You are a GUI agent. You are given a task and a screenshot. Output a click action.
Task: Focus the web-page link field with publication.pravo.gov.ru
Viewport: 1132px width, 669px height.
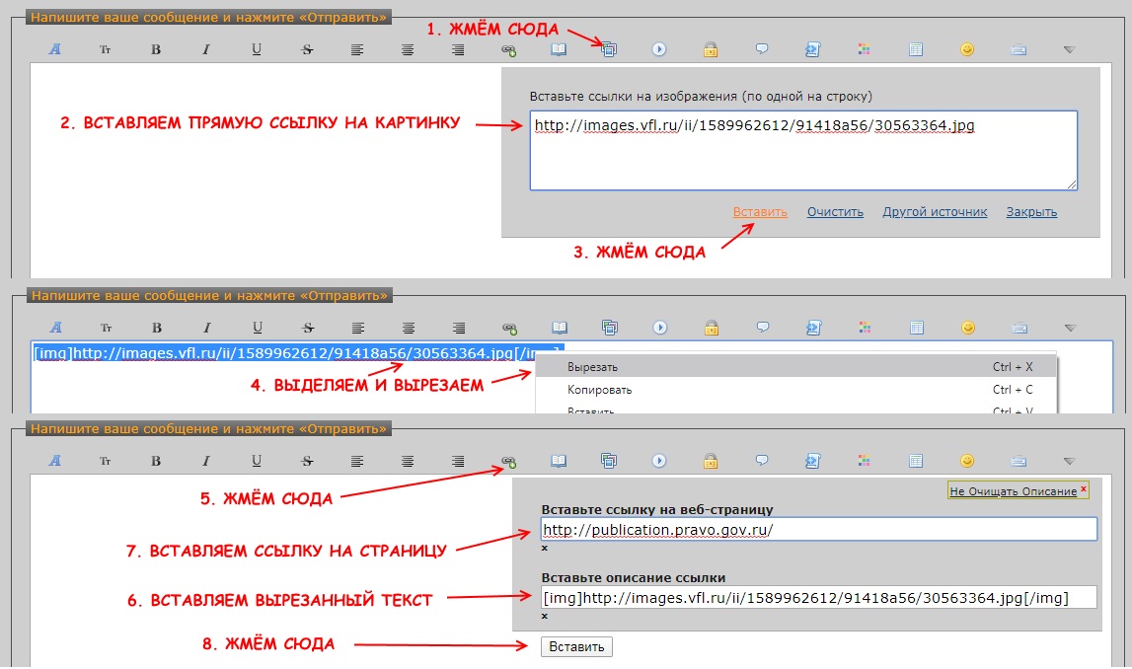pyautogui.click(x=819, y=530)
